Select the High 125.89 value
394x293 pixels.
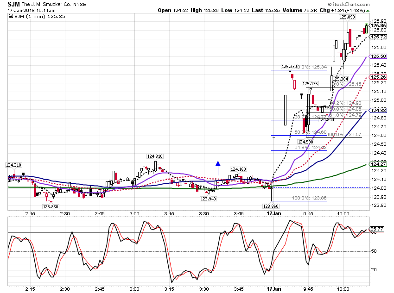(204, 10)
